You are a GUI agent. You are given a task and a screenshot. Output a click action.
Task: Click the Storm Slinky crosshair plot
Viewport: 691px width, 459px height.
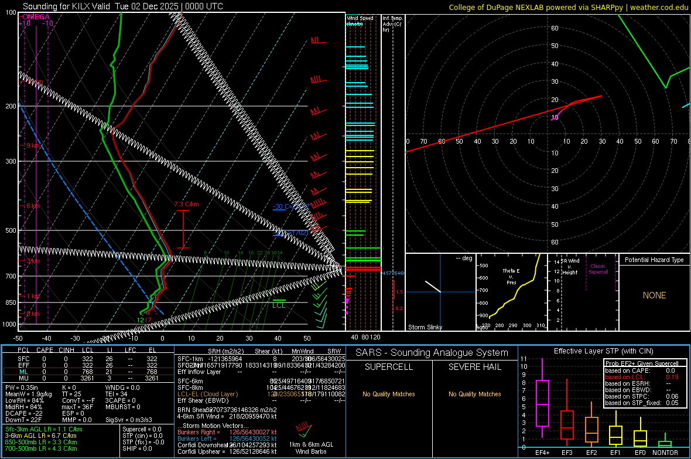pos(440,292)
